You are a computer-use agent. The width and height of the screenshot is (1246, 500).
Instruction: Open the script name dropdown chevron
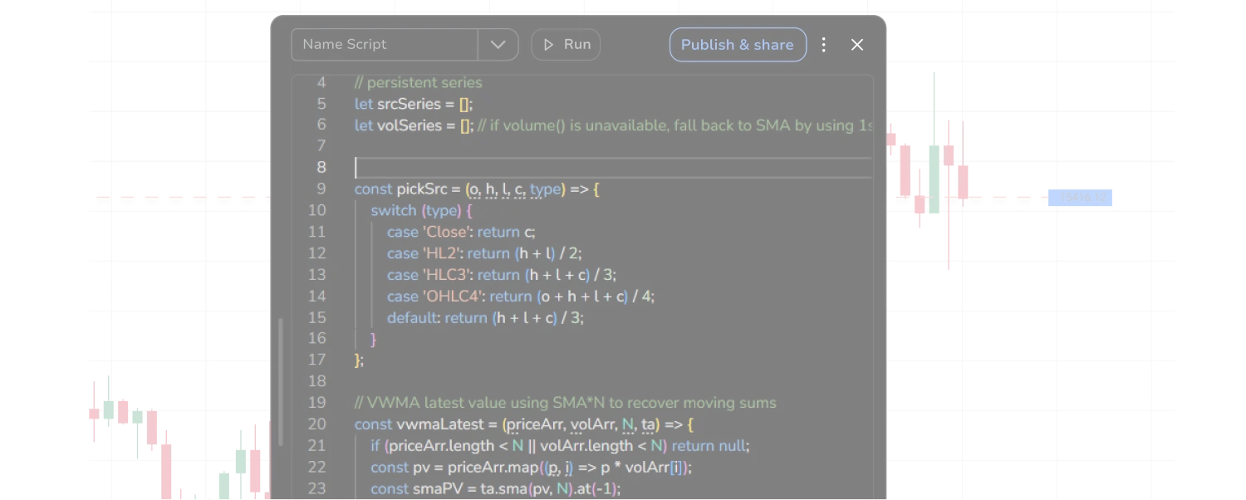tap(498, 45)
